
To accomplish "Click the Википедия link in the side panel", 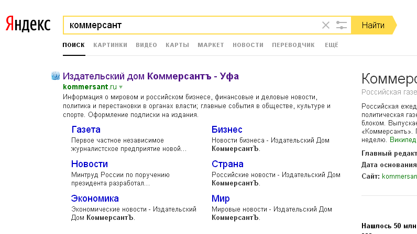I will pyautogui.click(x=403, y=140).
